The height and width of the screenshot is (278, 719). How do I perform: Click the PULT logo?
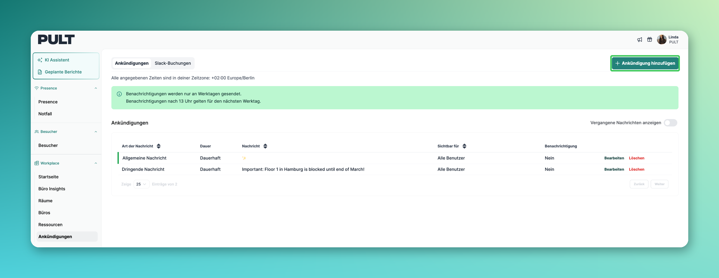[56, 40]
